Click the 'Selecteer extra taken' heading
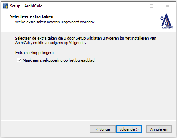177x138 pixels. click(x=32, y=16)
